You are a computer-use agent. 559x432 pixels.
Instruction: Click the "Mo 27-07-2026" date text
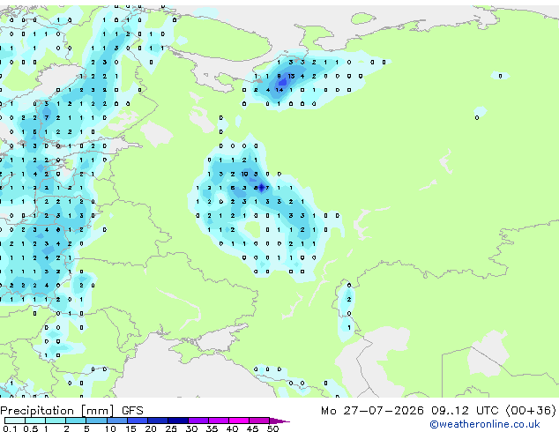pyautogui.click(x=372, y=411)
